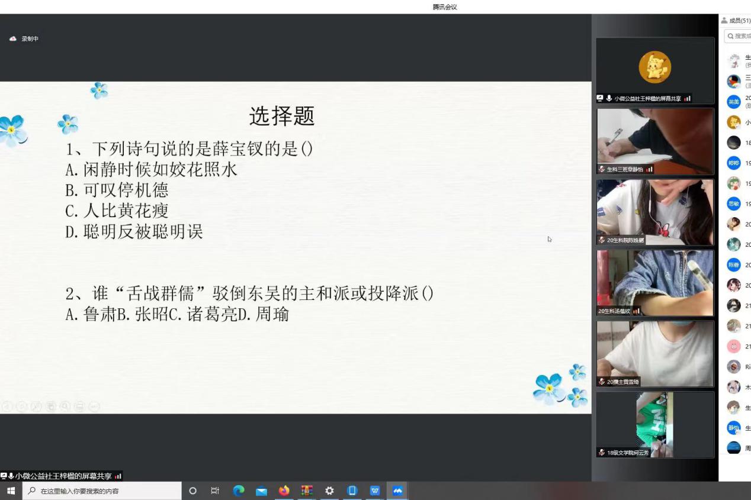Click the Pikachu avatar in presenter tile
Screen dimensions: 751x500
[x=654, y=67]
